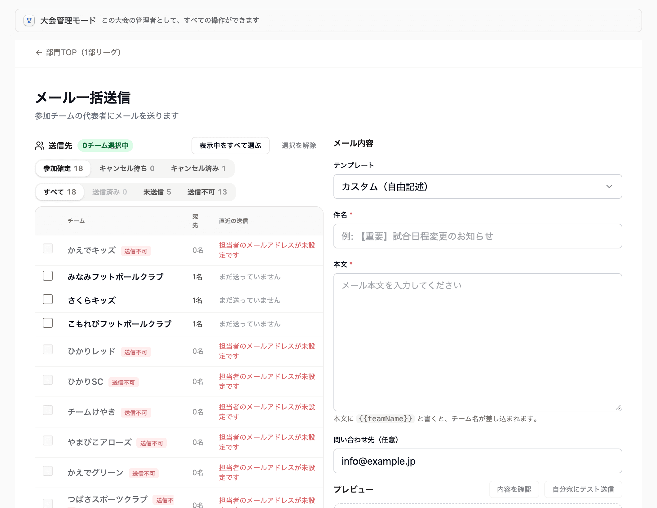Select the すべて 18 filter tab
Image resolution: width=657 pixels, height=508 pixels.
point(60,192)
